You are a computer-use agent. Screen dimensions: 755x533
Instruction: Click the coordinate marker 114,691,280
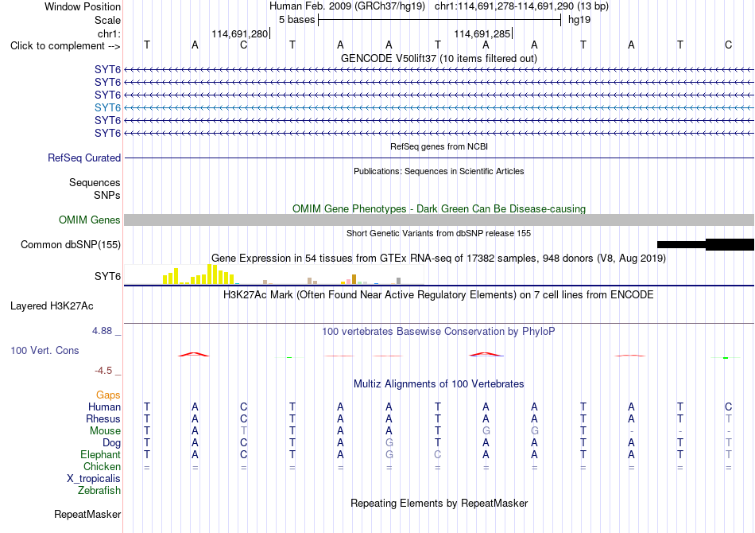click(x=240, y=33)
